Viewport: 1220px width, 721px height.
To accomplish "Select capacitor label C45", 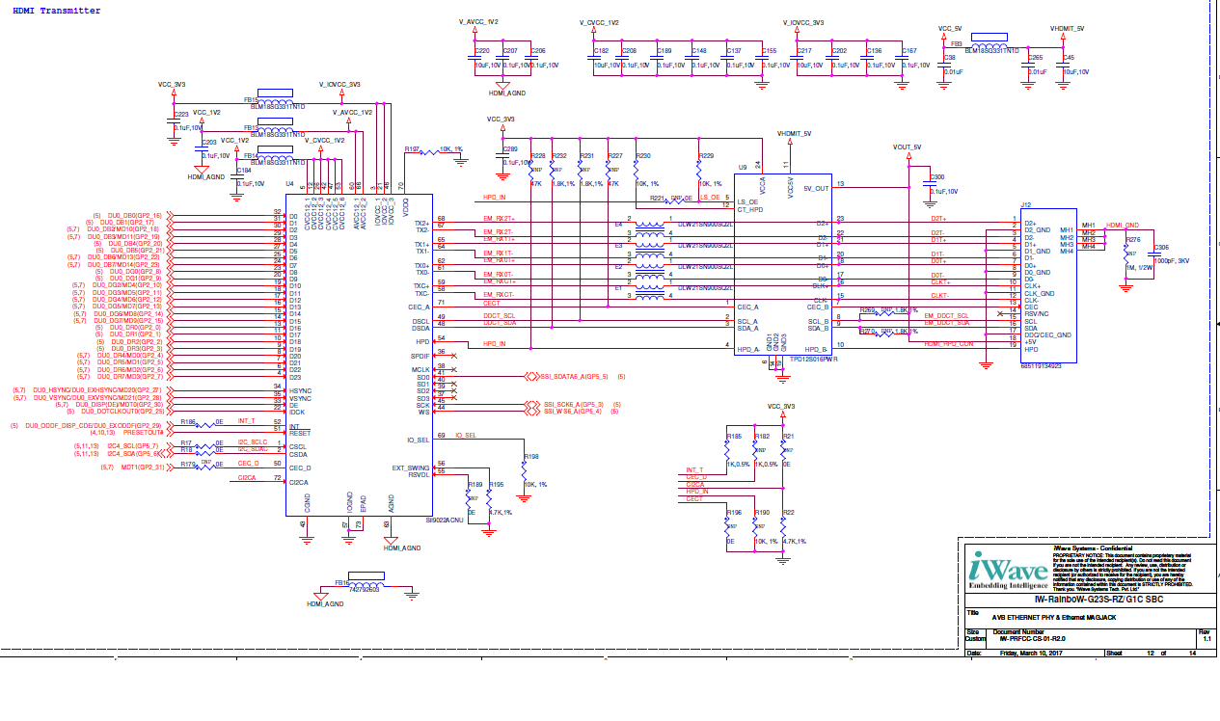I will [x=1070, y=58].
